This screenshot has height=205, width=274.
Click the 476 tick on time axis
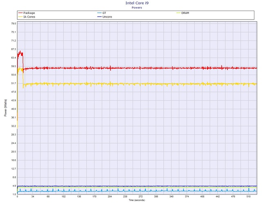tap(233, 196)
